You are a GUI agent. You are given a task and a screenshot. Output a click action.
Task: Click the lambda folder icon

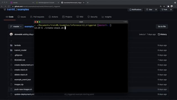point(11,45)
